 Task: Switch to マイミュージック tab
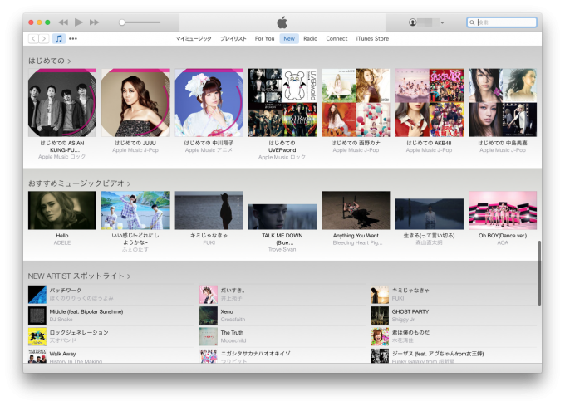pos(194,38)
